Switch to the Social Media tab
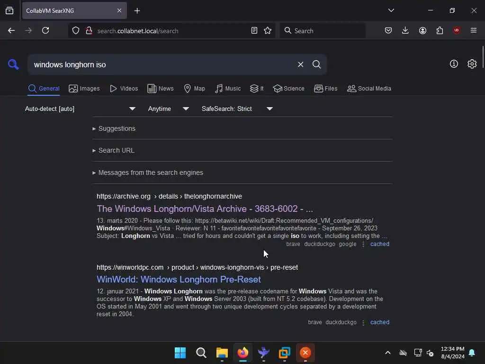This screenshot has height=364, width=485. tap(369, 89)
